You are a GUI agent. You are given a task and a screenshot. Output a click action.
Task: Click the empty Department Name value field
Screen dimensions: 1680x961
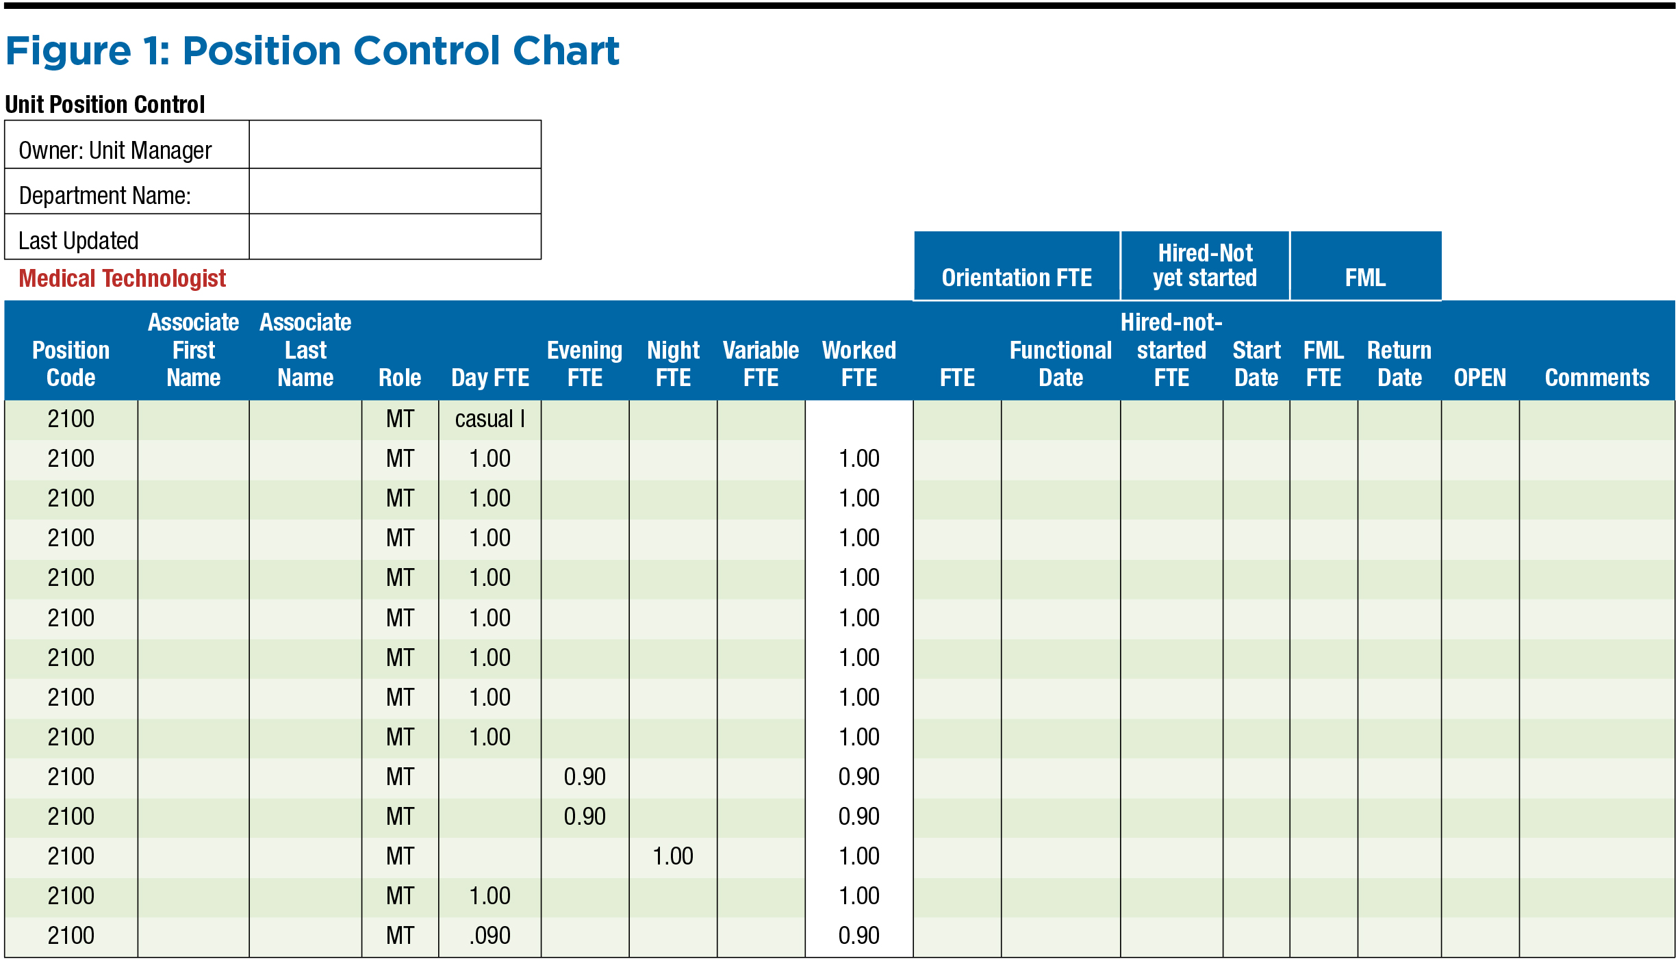(x=394, y=192)
